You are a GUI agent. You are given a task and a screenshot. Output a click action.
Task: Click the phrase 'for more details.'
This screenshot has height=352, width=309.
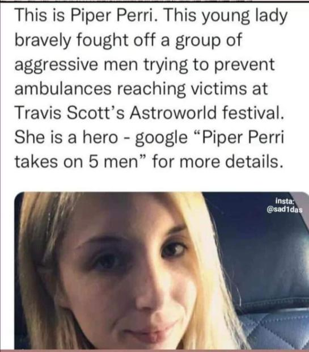point(217,162)
